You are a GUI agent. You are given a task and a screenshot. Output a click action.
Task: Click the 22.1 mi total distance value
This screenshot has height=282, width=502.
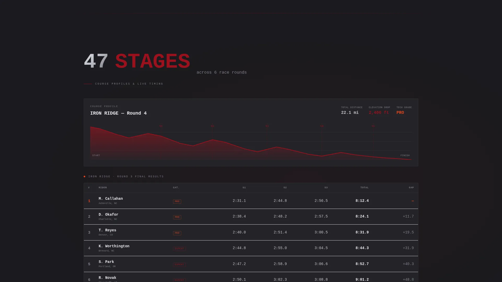click(350, 113)
